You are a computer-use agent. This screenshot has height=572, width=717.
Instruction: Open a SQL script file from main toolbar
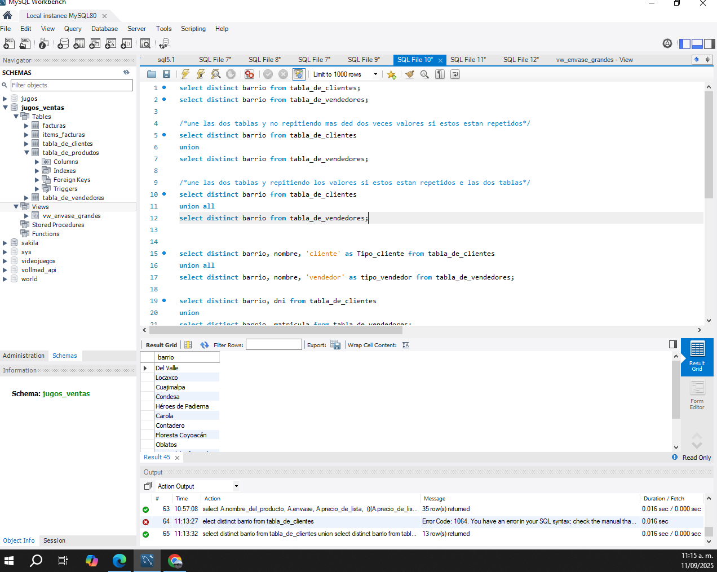click(x=25, y=43)
